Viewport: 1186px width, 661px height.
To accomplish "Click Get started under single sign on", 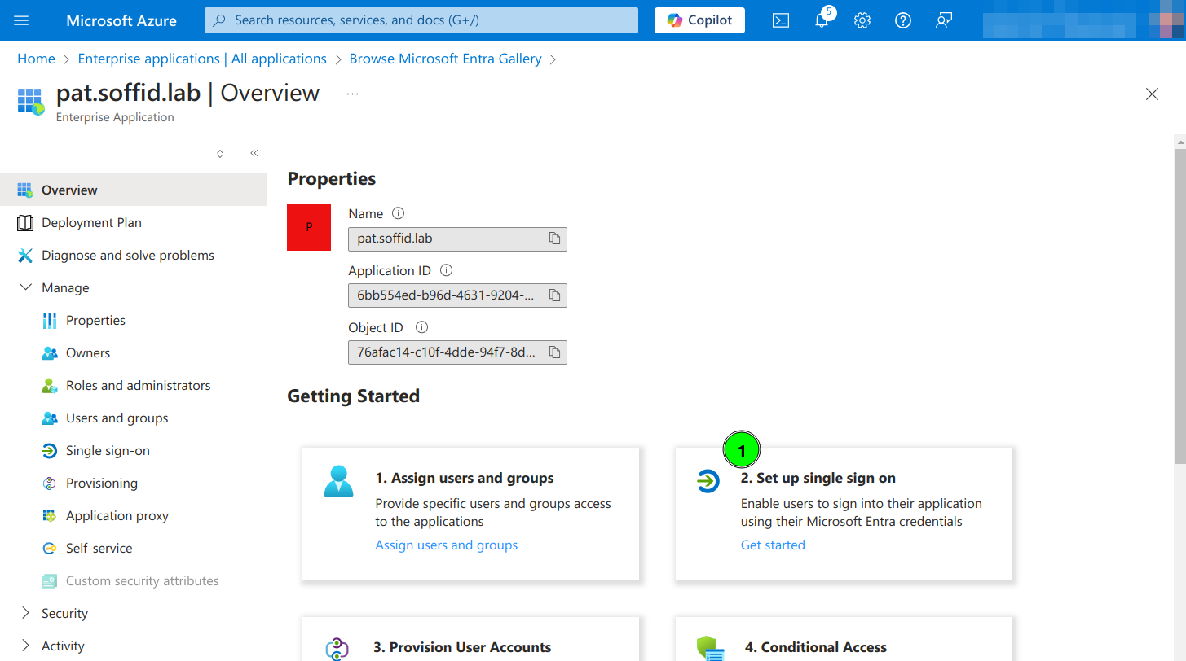I will pyautogui.click(x=773, y=545).
